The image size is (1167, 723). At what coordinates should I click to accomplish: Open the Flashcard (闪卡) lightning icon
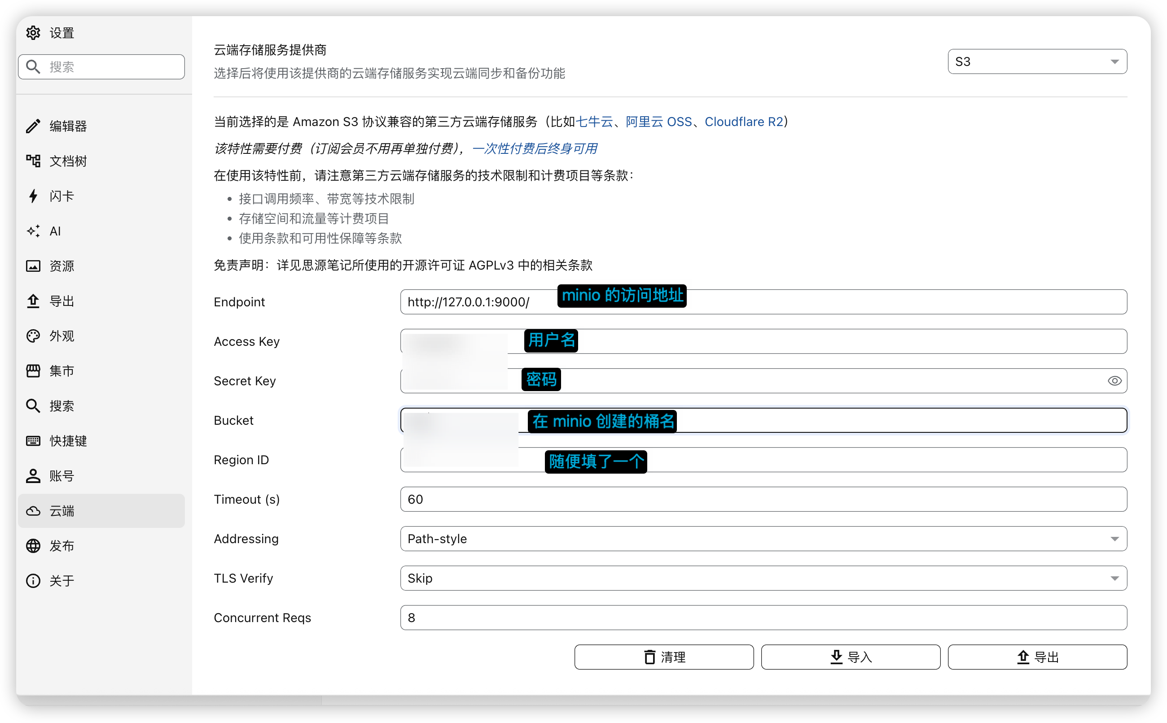(x=33, y=196)
